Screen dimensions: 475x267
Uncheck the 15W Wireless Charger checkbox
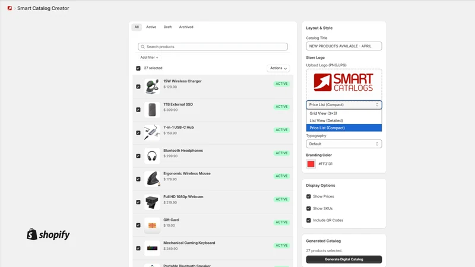138,87
